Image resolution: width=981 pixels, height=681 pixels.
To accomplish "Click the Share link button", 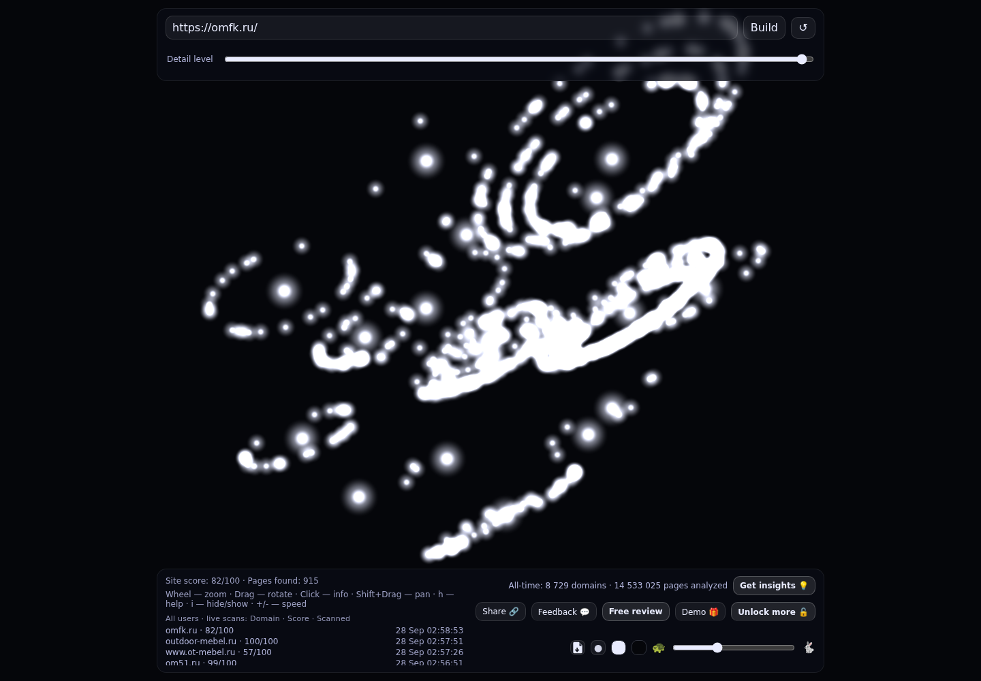I will [x=501, y=612].
